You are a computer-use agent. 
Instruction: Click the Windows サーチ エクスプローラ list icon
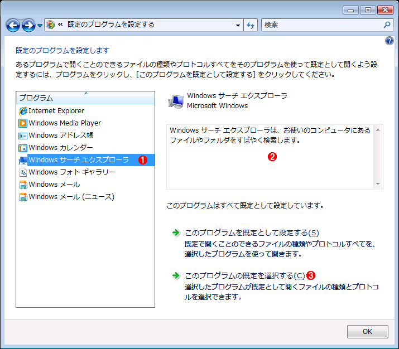[23, 160]
